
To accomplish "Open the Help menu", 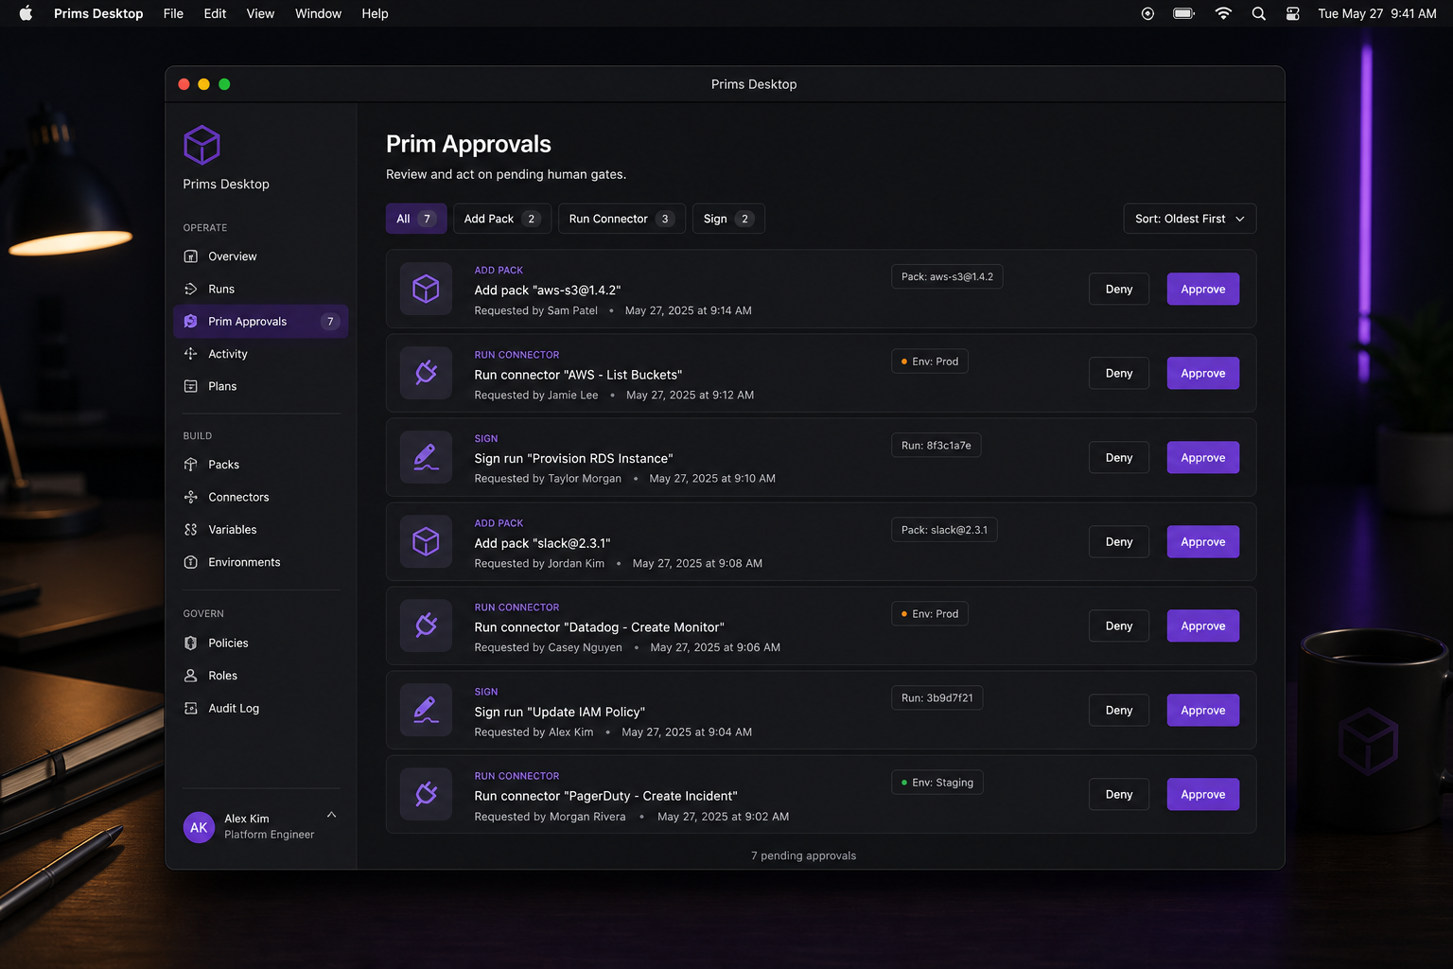I will click(x=375, y=13).
